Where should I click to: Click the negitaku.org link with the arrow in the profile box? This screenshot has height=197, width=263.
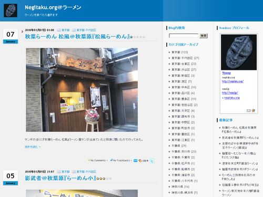tap(232, 98)
